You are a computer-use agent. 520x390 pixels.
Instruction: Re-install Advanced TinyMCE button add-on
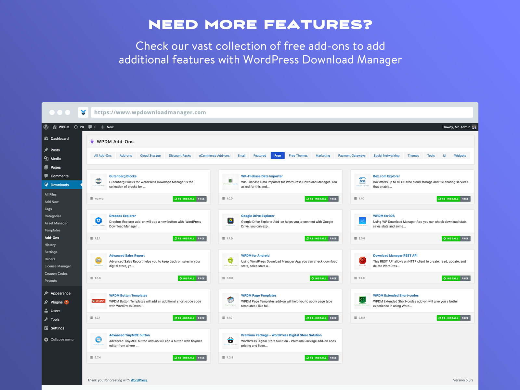[185, 358]
